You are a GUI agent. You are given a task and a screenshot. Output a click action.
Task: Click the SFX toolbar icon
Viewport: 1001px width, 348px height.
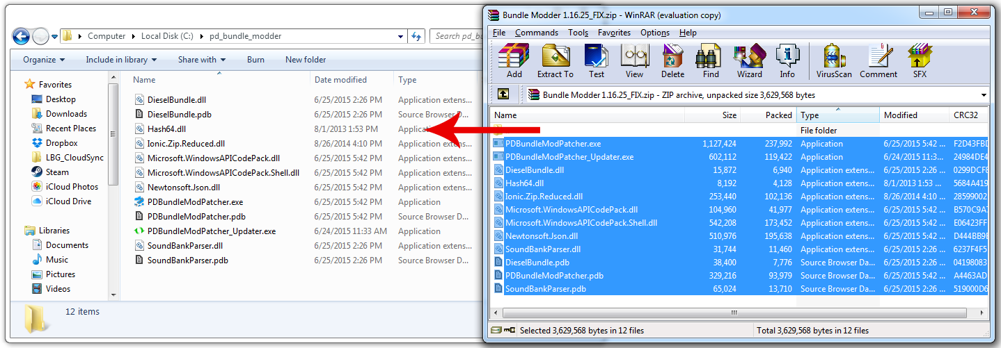tap(920, 61)
